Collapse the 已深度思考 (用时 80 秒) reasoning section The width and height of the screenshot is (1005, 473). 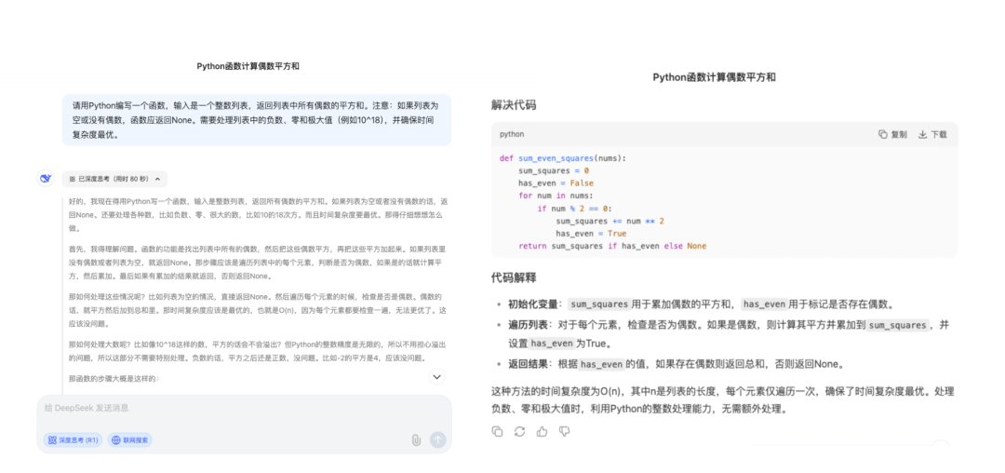click(114, 179)
